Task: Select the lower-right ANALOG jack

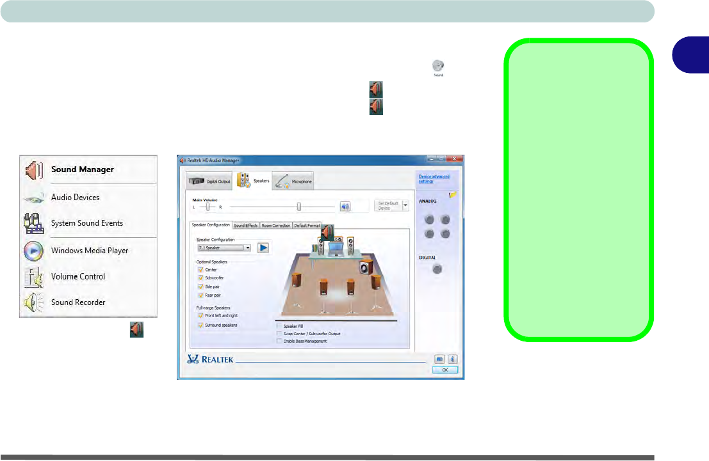Action: (x=445, y=234)
